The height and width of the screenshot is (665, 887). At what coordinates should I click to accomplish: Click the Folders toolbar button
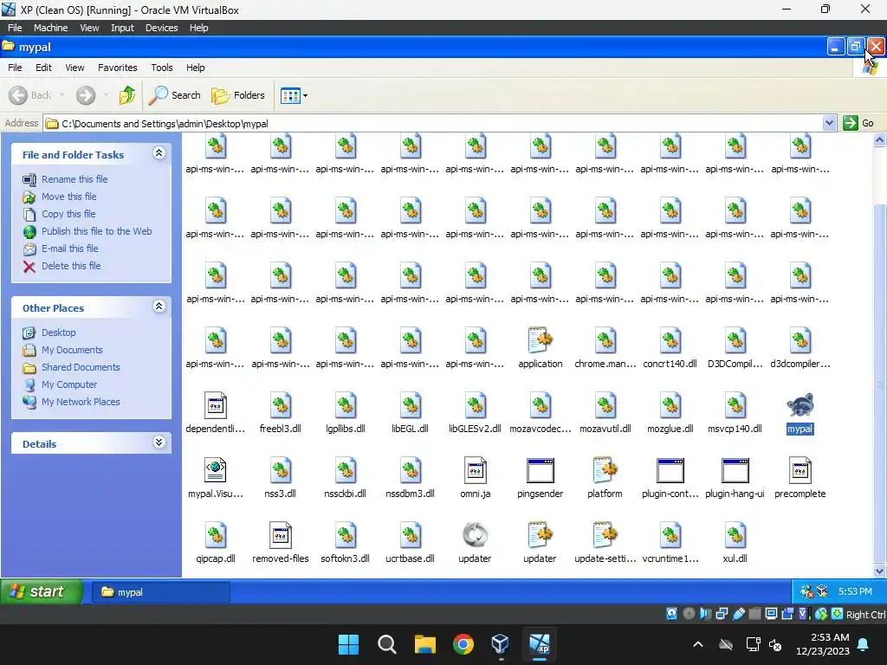(x=238, y=95)
